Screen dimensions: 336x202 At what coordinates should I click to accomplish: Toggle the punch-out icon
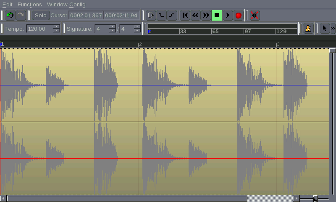[x=172, y=15]
